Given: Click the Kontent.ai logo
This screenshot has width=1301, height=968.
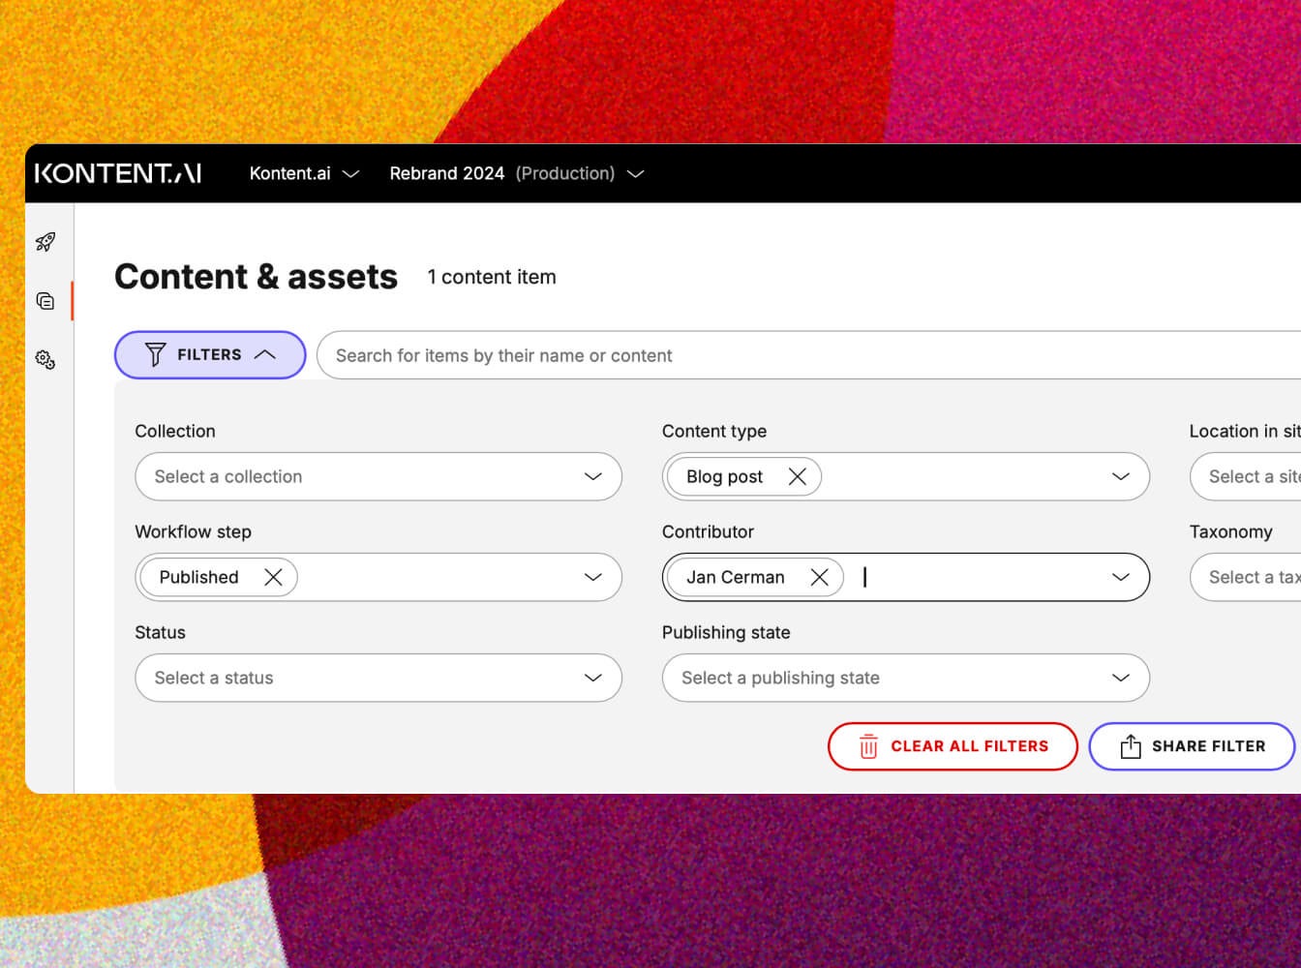Looking at the screenshot, I should [118, 173].
